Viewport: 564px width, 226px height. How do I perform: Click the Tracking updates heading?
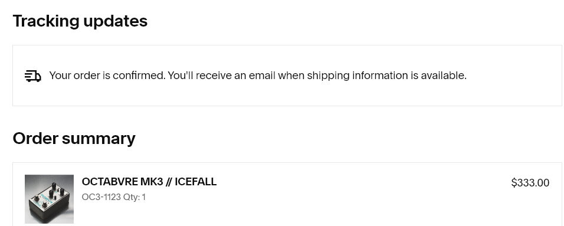80,21
